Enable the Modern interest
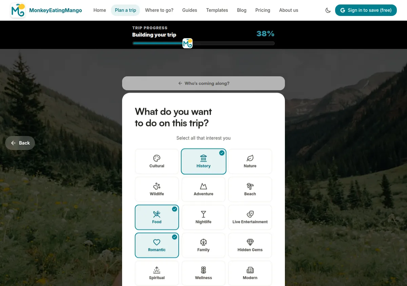 click(x=250, y=273)
